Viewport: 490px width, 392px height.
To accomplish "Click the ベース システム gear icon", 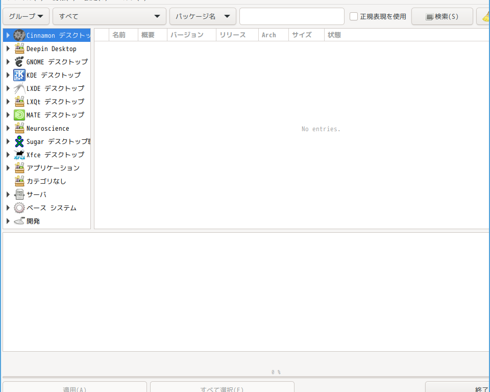I will point(19,208).
